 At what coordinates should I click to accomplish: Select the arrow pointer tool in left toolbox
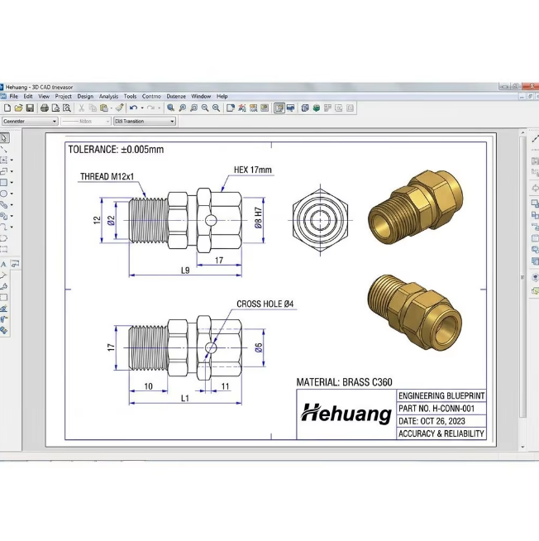click(x=4, y=138)
